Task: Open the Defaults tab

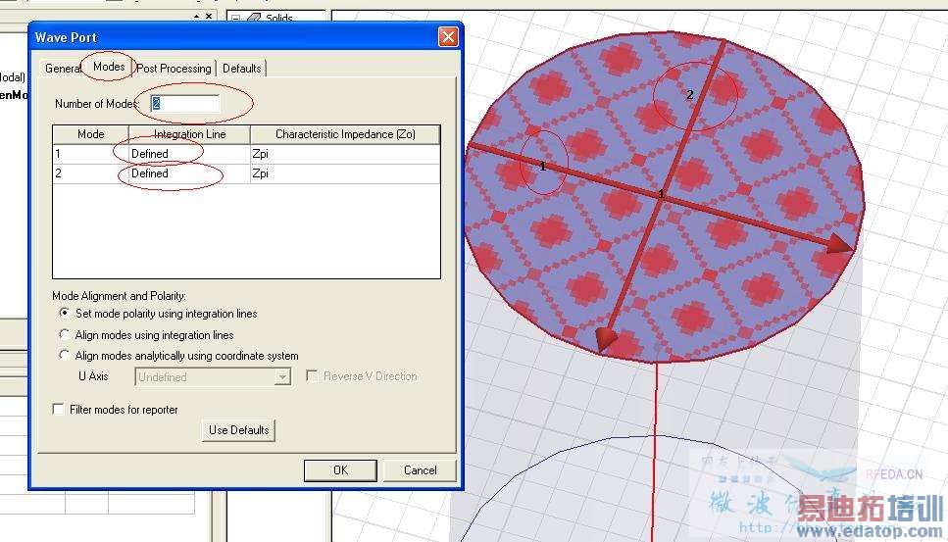Action: (242, 69)
